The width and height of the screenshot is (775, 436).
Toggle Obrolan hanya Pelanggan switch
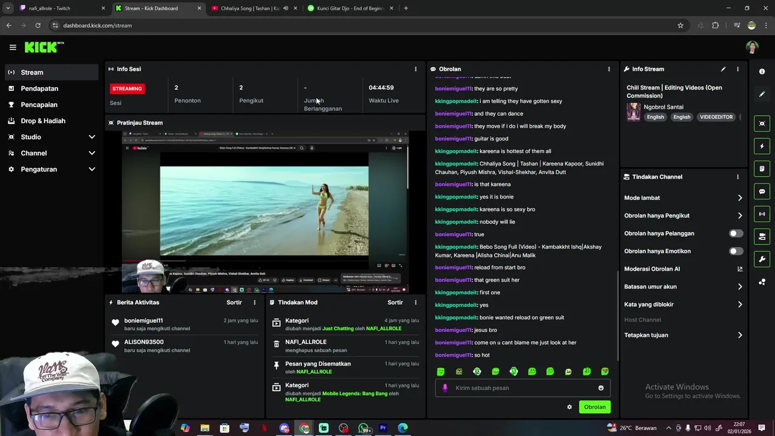[736, 233]
